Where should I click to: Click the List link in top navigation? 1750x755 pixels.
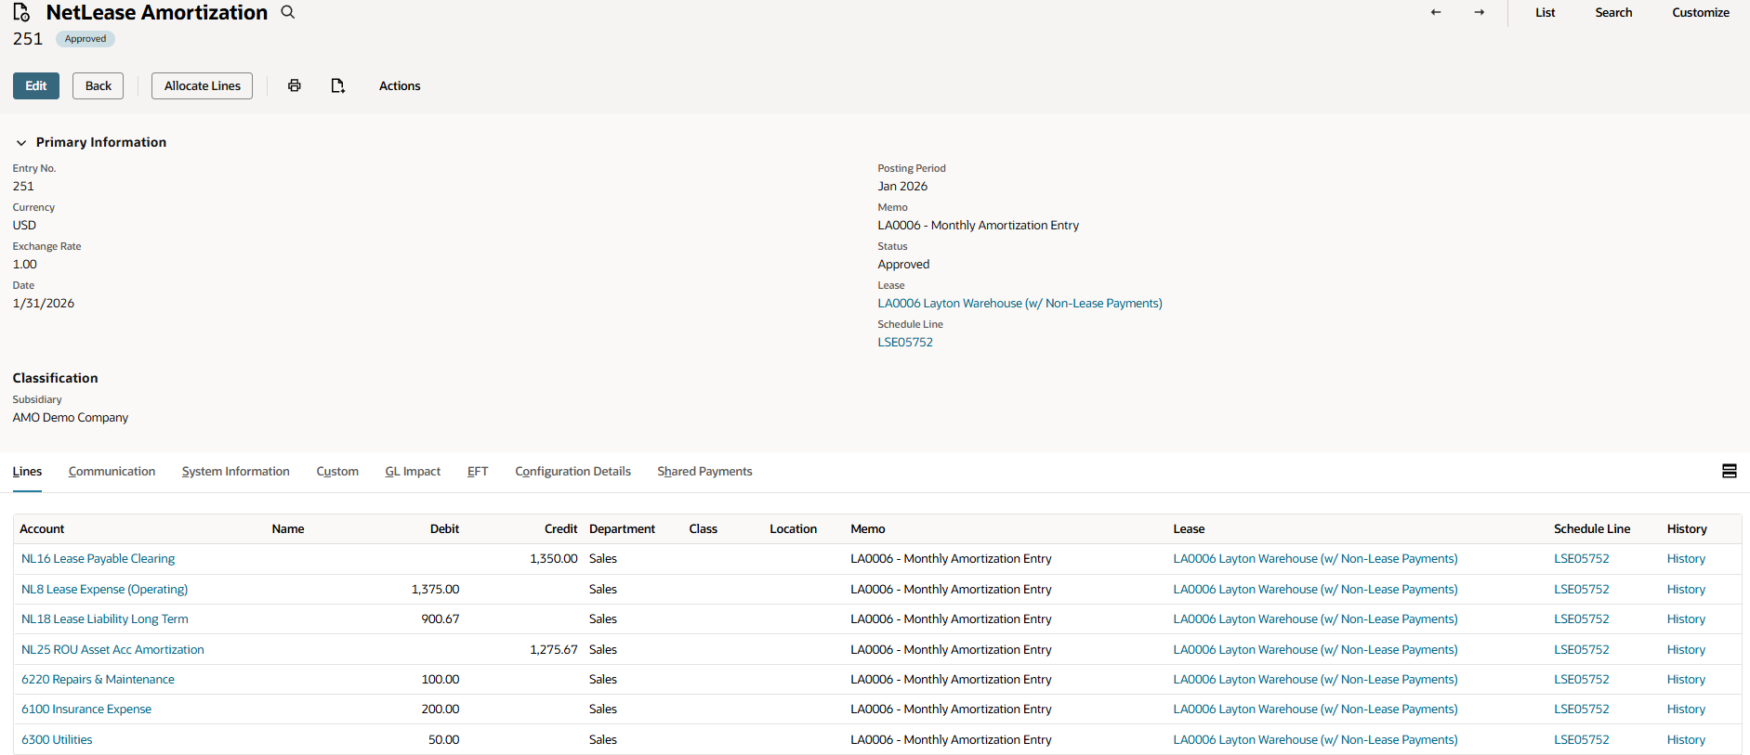click(x=1545, y=12)
